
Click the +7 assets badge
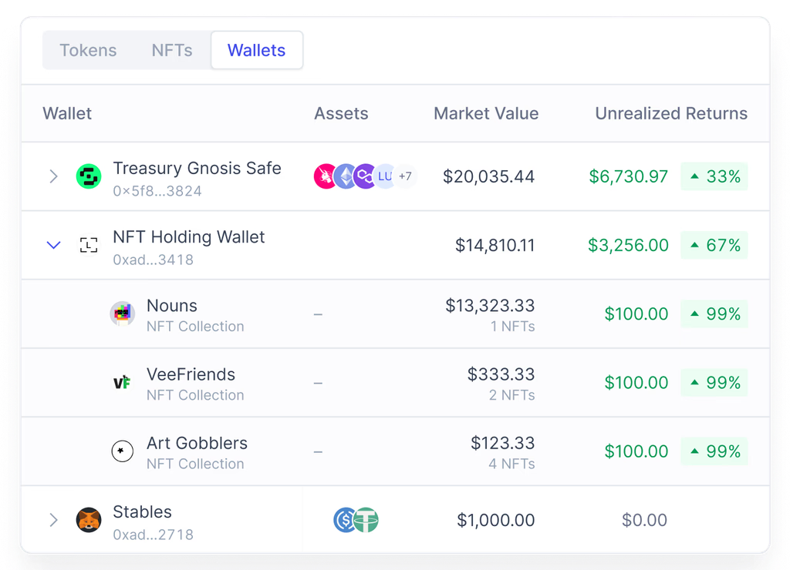(x=406, y=176)
